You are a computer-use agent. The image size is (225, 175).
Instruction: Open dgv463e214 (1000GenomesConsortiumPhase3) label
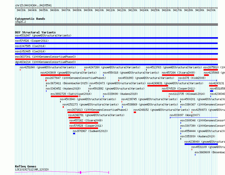(x=46, y=62)
